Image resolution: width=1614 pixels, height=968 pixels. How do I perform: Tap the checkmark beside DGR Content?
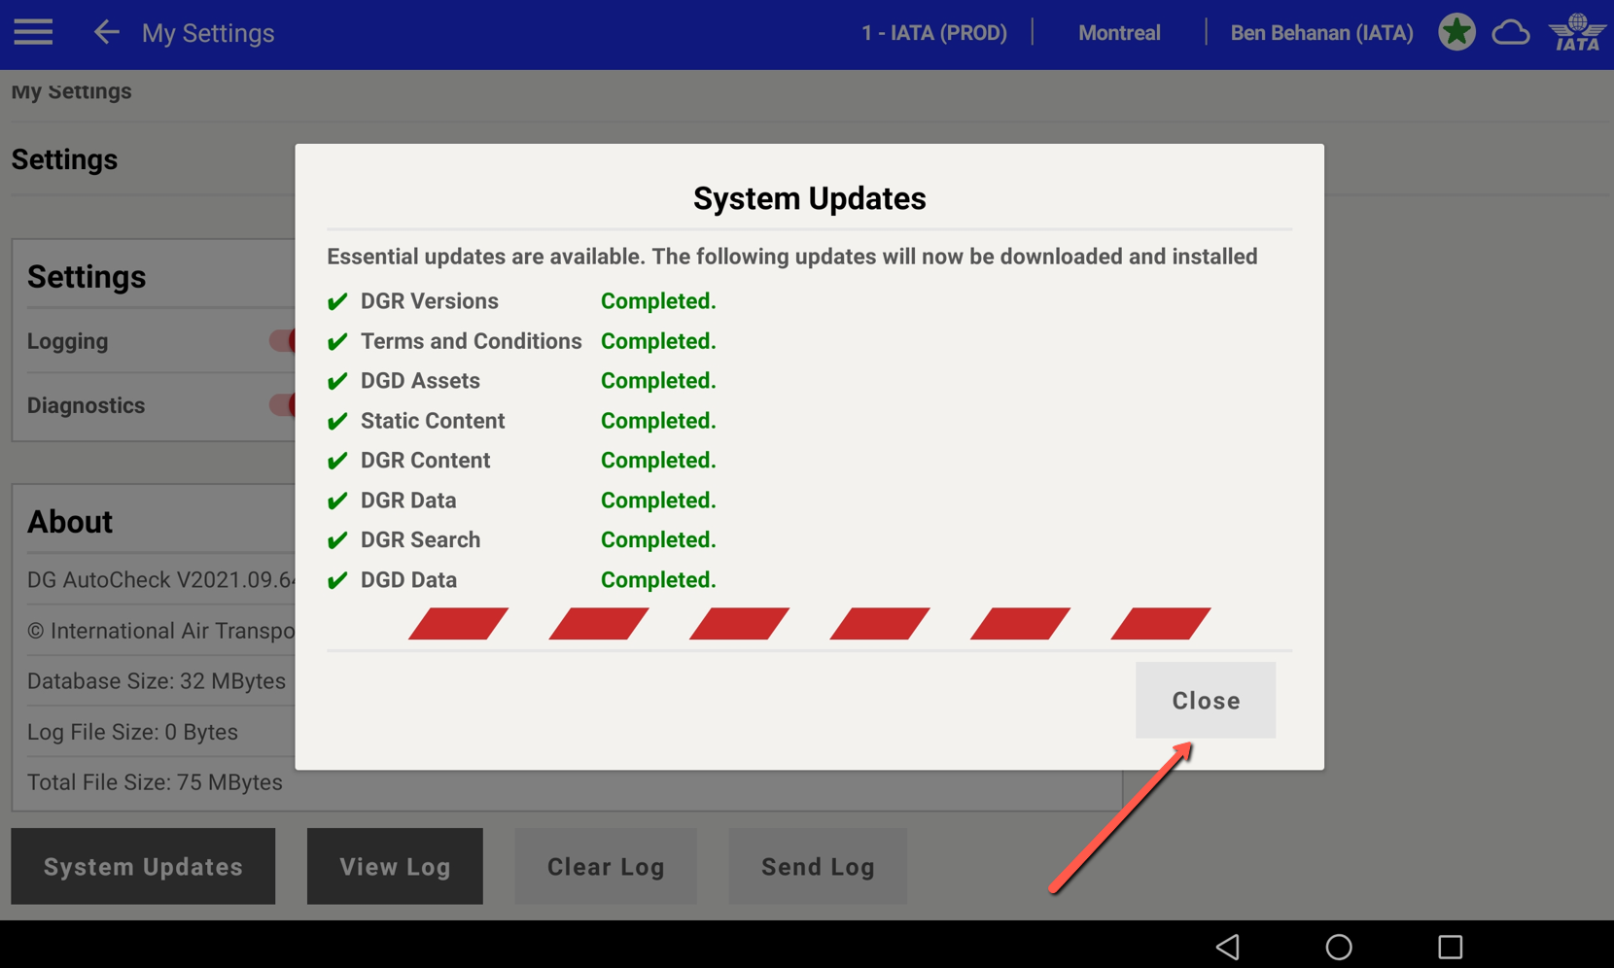[x=337, y=461]
